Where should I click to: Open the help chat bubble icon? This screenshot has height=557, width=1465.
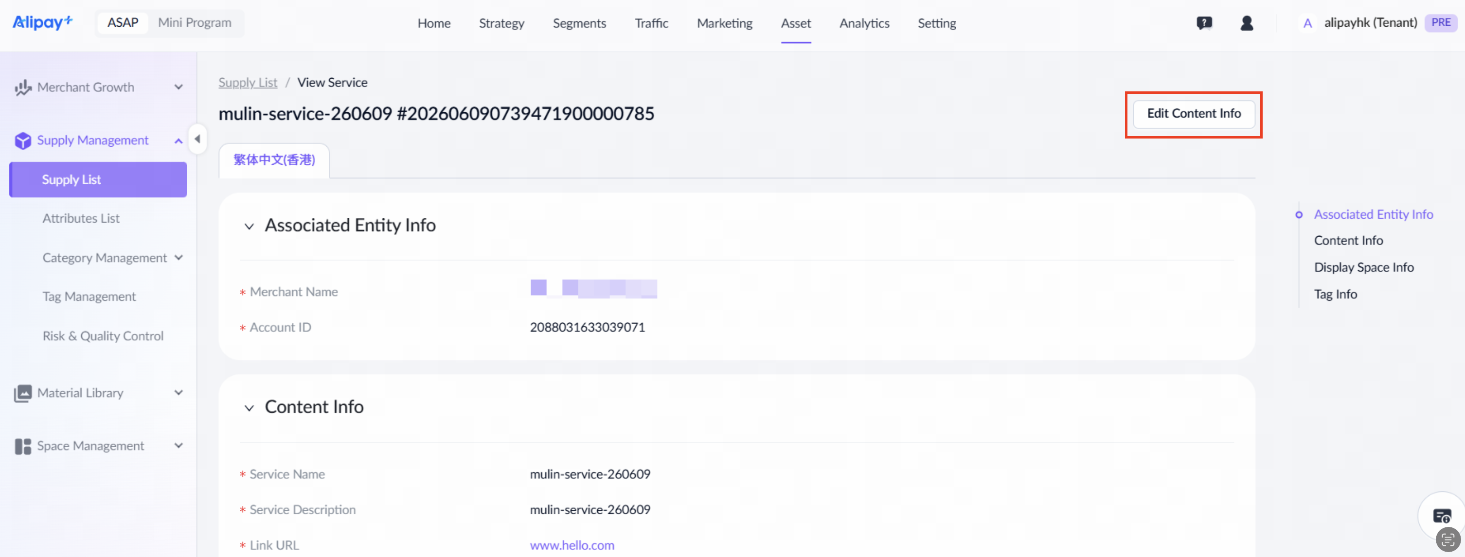click(1204, 23)
